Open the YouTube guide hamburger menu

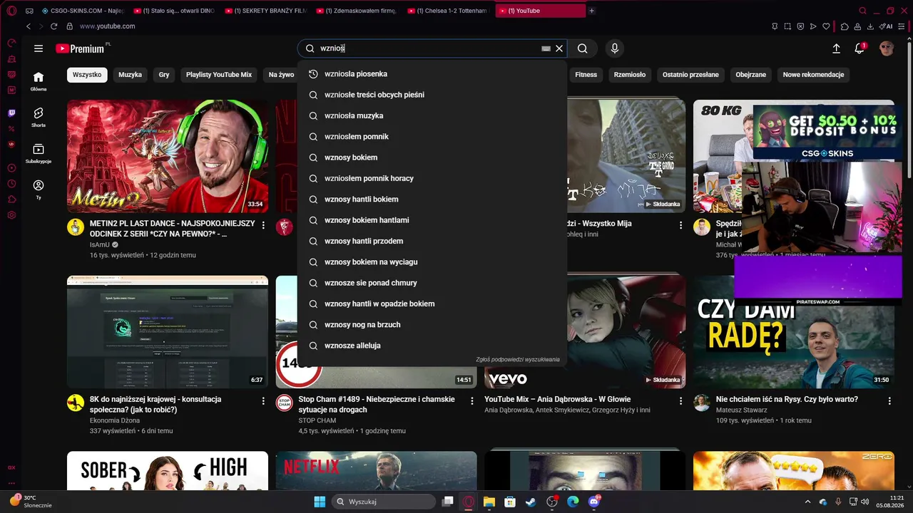coord(39,48)
